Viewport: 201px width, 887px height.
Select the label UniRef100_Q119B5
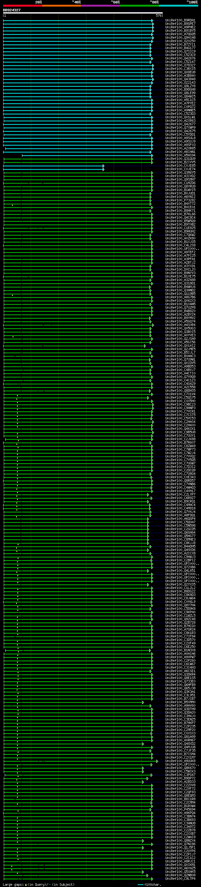click(x=180, y=294)
